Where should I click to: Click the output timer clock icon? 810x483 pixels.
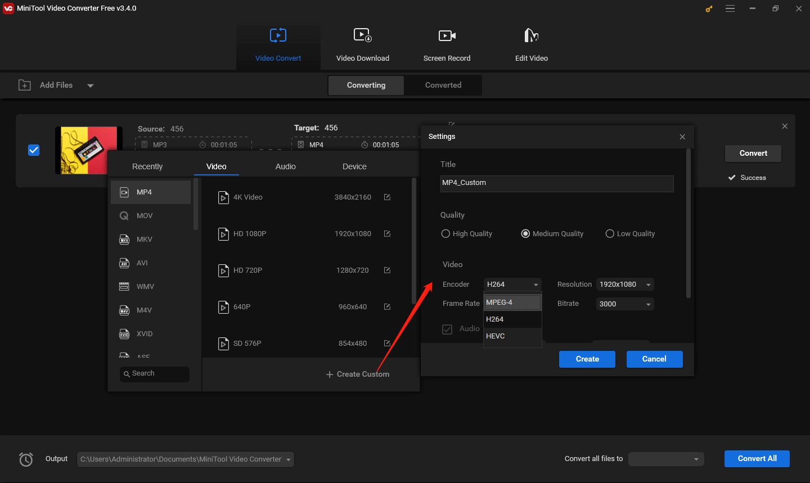click(x=26, y=459)
